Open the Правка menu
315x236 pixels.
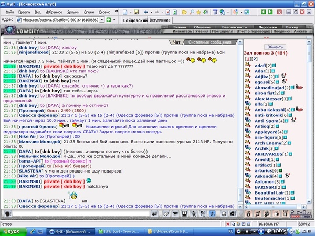pyautogui.click(x=24, y=12)
